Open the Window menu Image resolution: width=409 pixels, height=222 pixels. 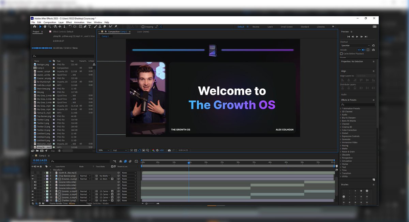(98, 22)
